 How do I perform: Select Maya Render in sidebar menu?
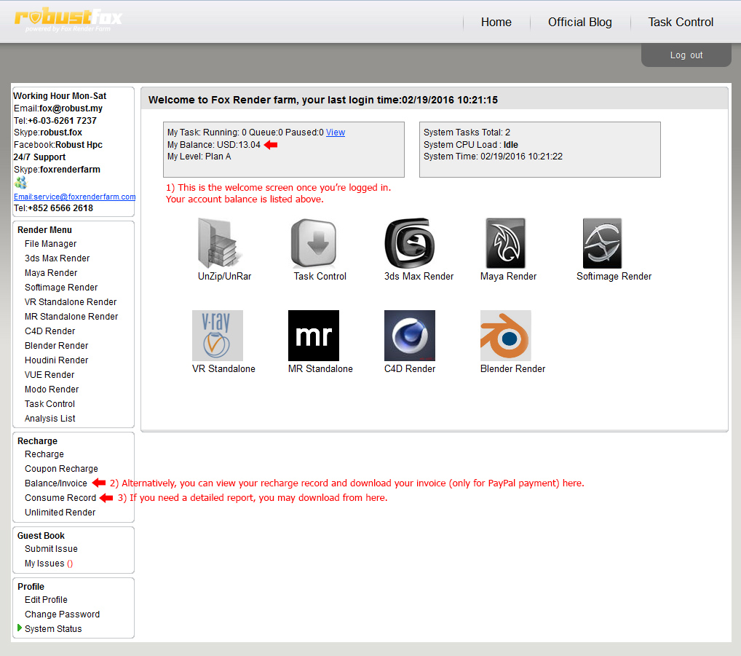click(51, 273)
